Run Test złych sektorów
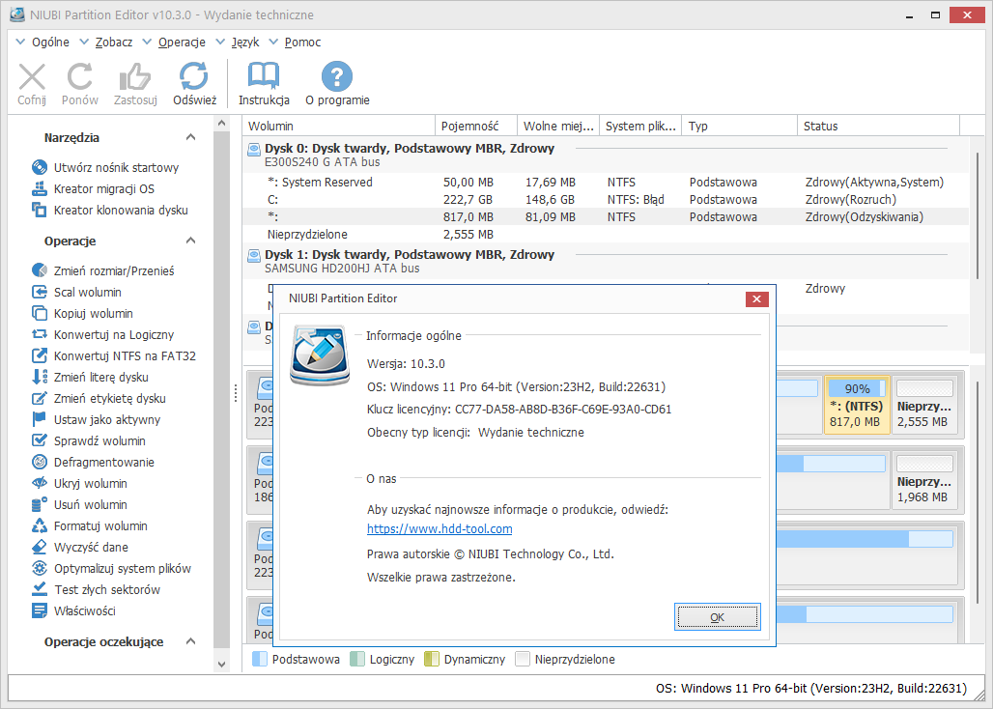 click(97, 590)
